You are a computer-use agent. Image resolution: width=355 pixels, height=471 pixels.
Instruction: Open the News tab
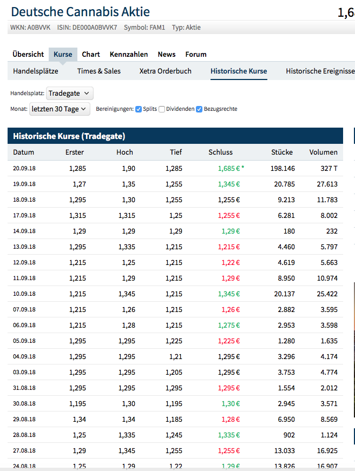(167, 55)
